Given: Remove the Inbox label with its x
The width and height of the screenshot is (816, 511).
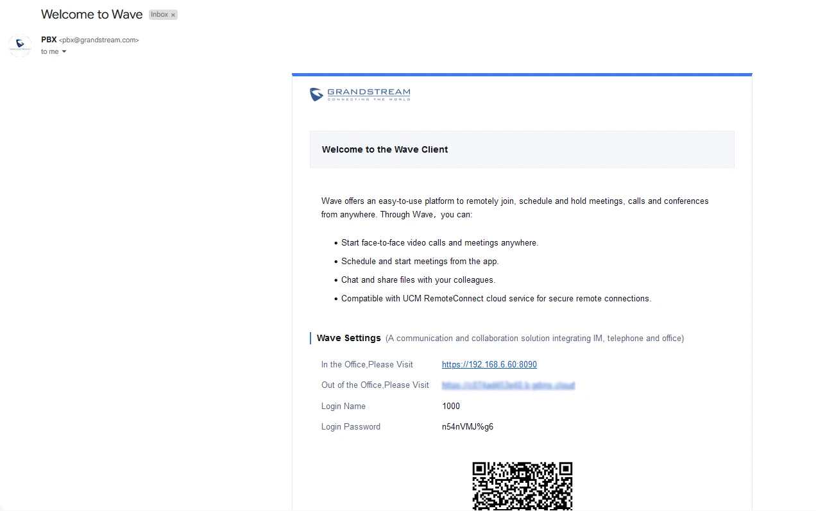Looking at the screenshot, I should click(x=173, y=15).
